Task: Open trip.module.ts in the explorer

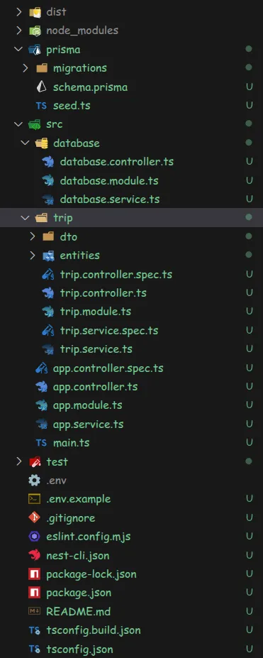Action: 96,312
